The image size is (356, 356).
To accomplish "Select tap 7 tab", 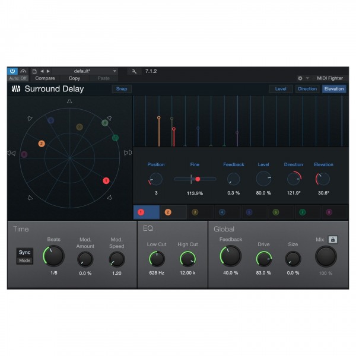I will [308, 212].
